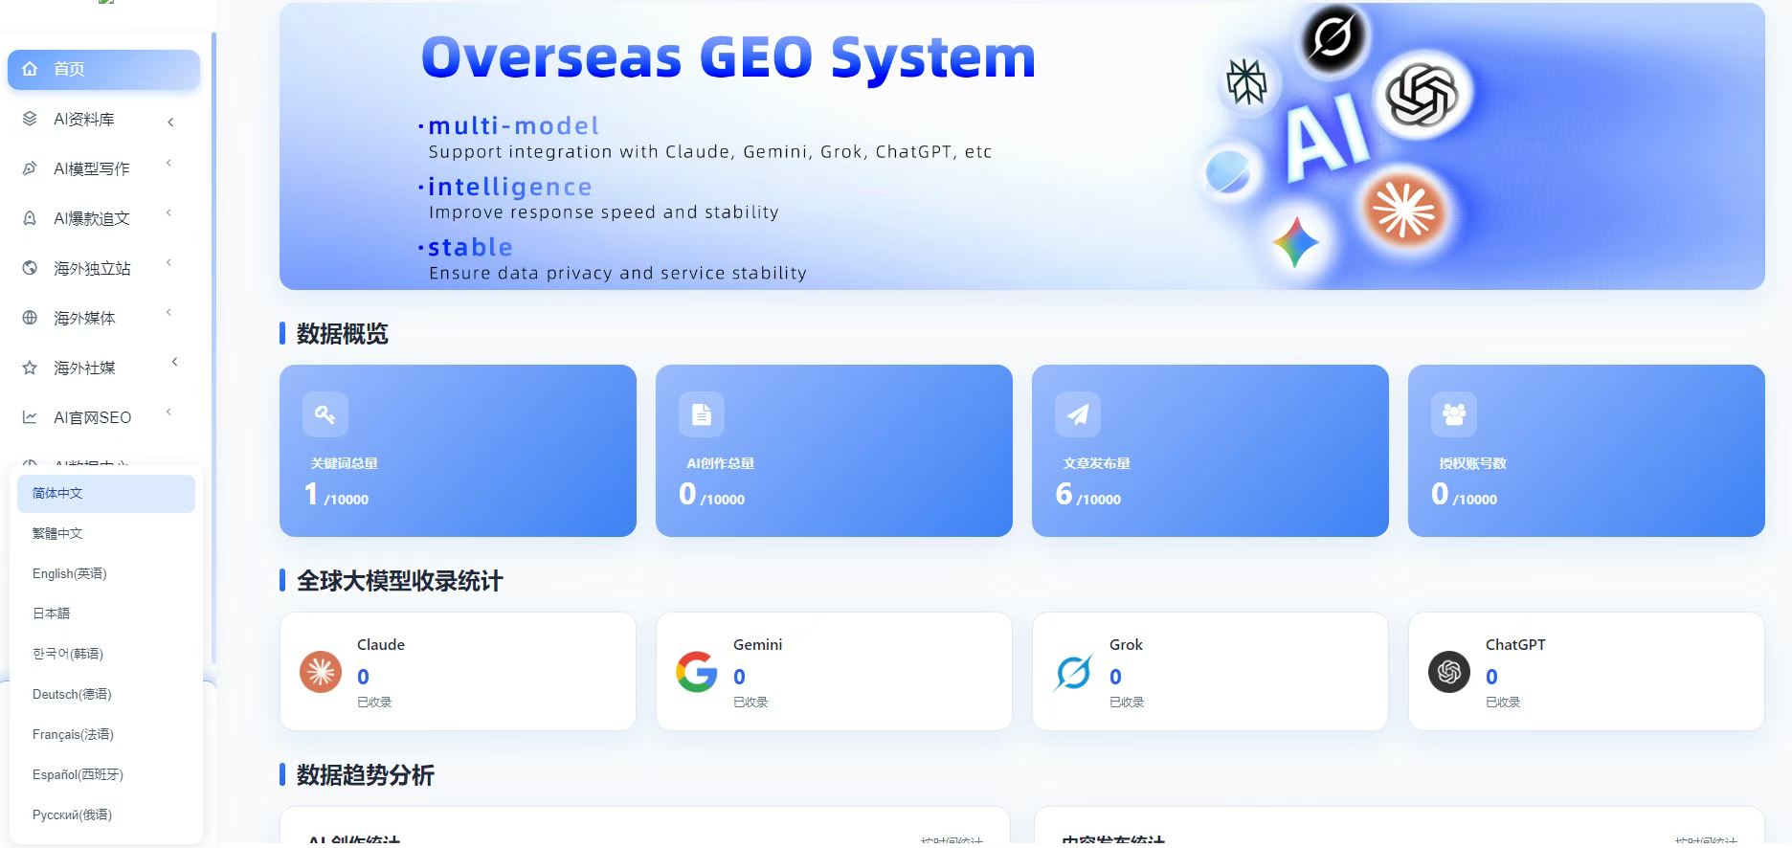Select Español(西班牙) language option

click(x=106, y=774)
